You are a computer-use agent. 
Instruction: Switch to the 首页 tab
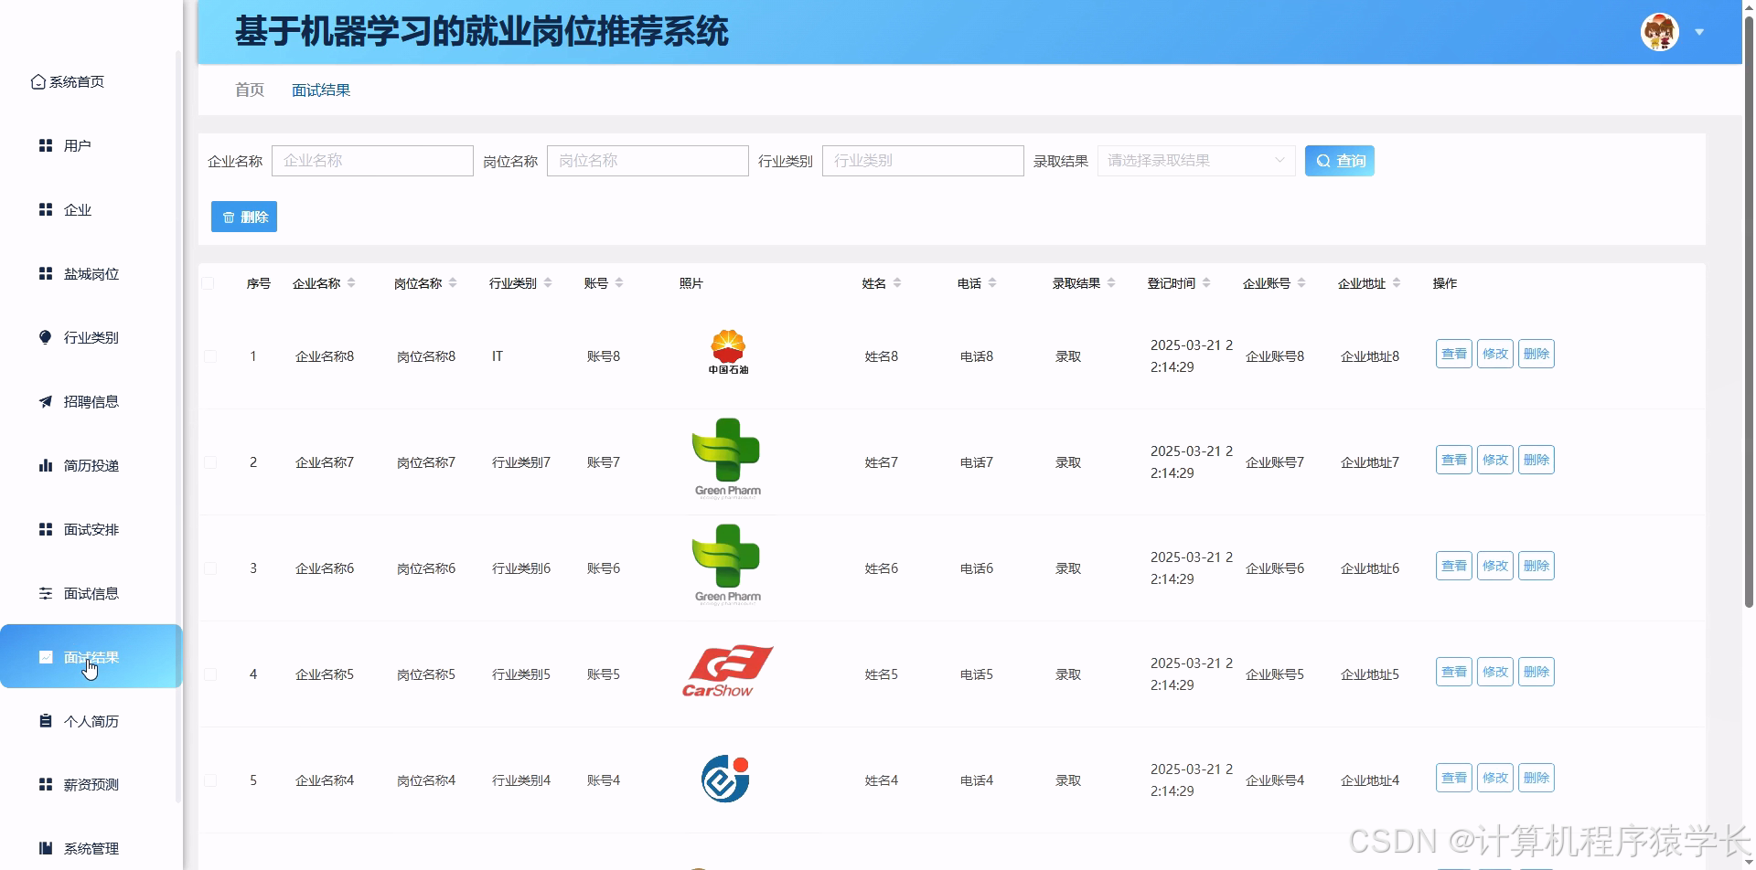coord(248,90)
